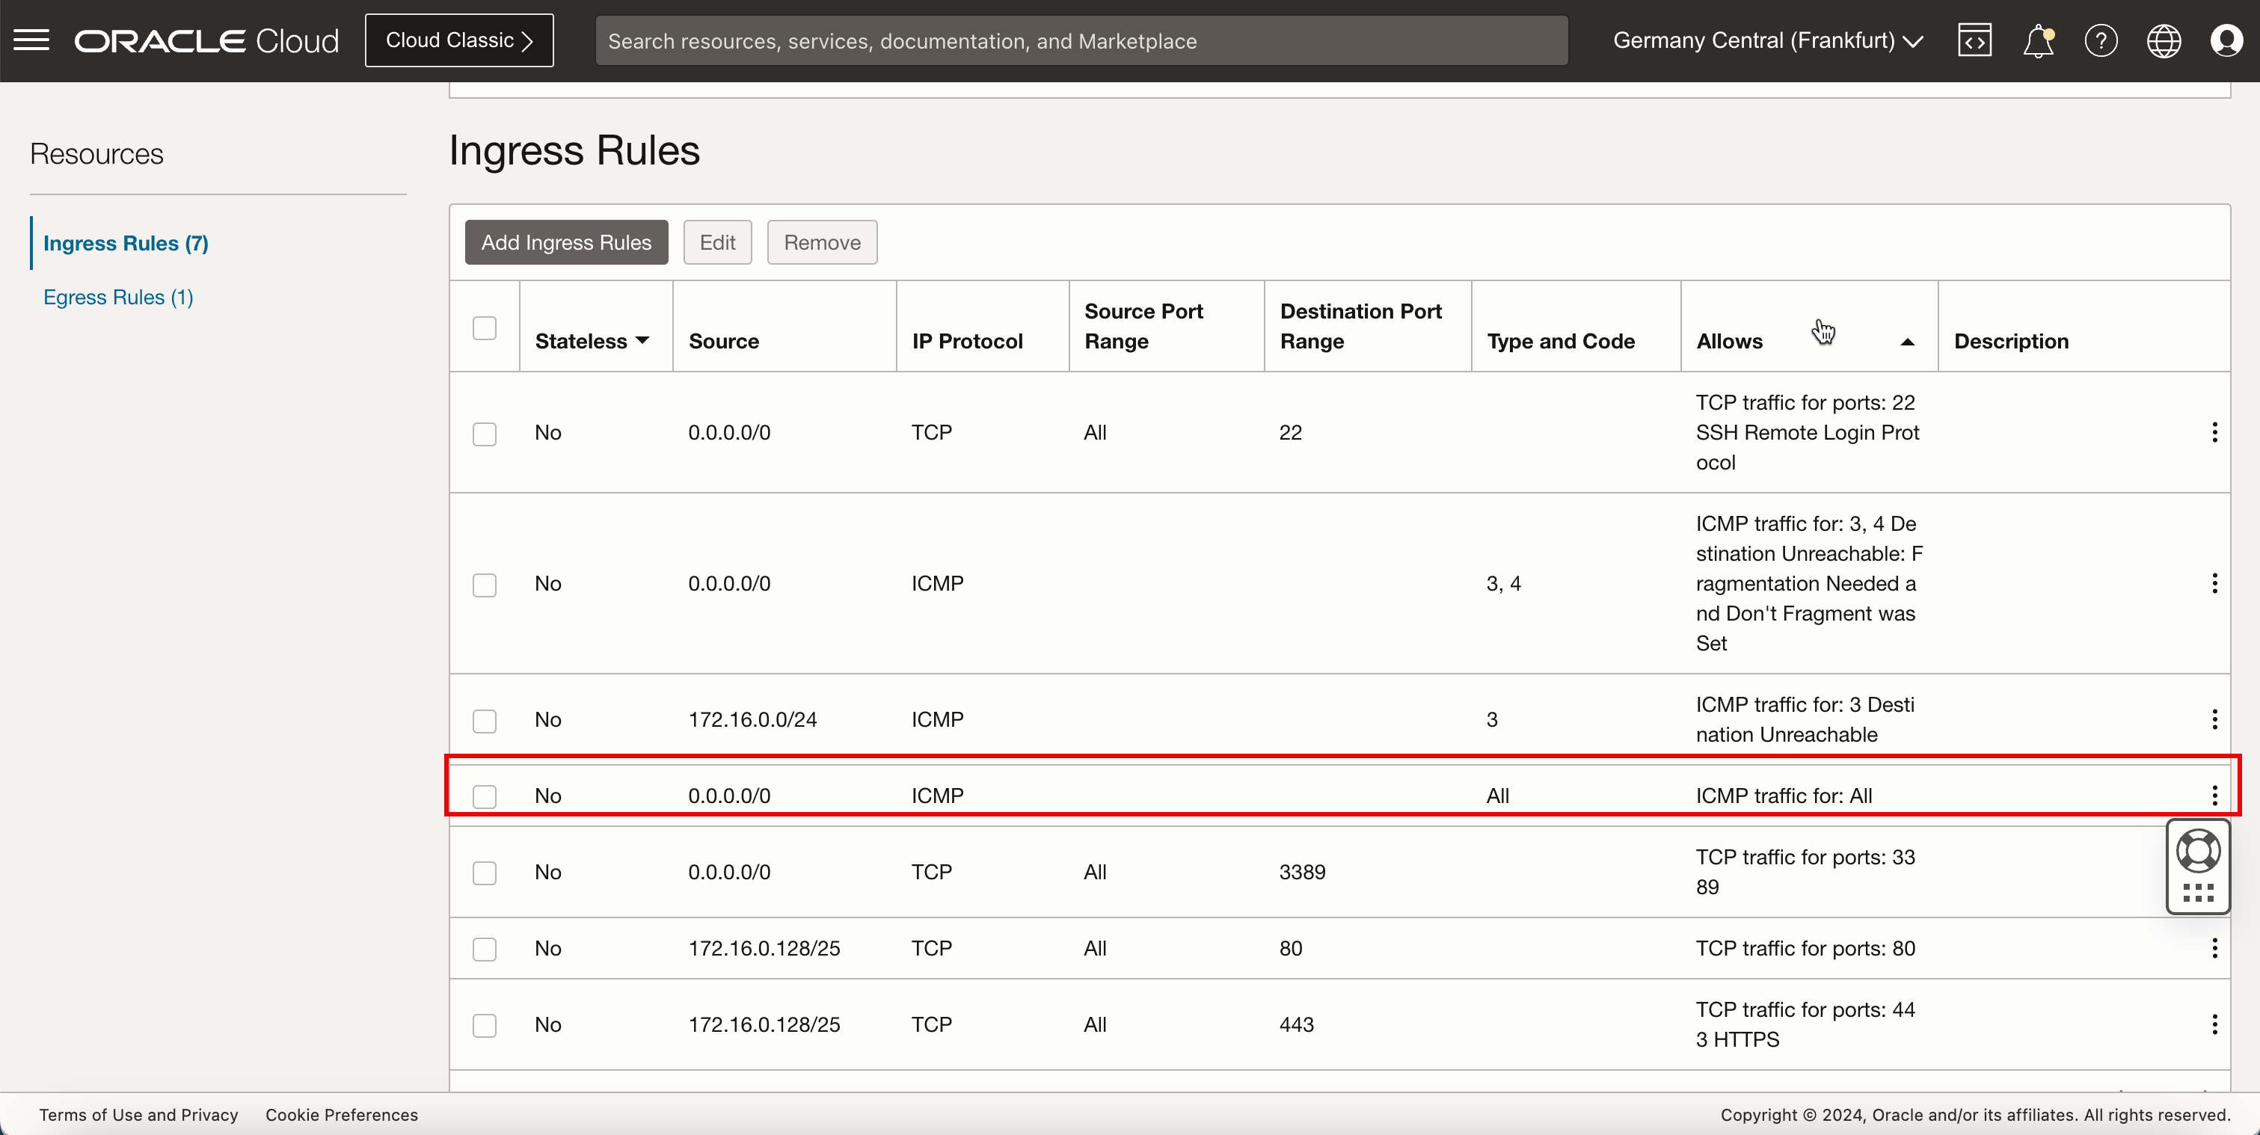Click the user profile avatar icon
Viewport: 2260px width, 1135px height.
tap(2226, 40)
